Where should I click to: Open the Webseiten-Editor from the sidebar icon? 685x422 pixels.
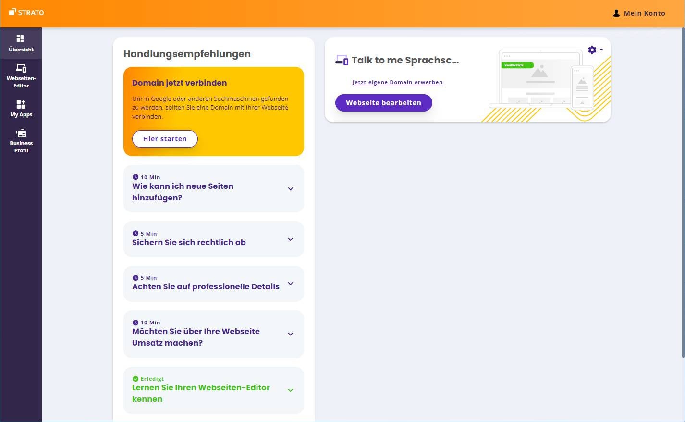pyautogui.click(x=21, y=69)
